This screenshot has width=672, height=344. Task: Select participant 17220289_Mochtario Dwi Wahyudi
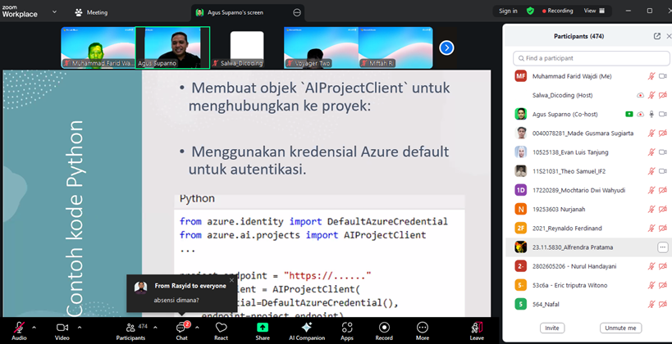(588, 190)
